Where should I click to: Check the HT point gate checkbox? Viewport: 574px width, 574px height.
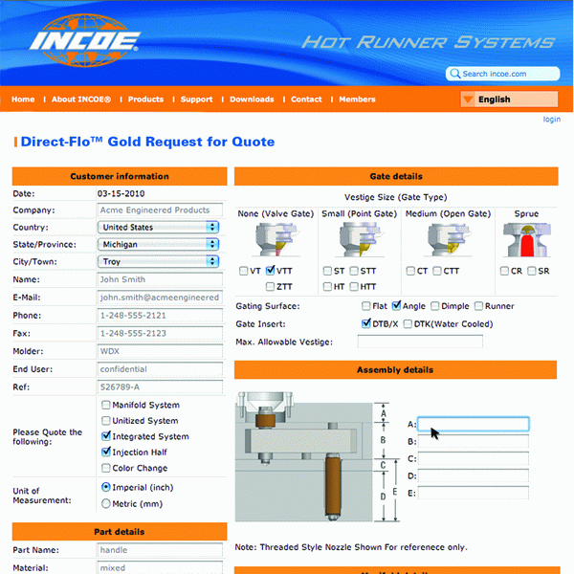(327, 287)
